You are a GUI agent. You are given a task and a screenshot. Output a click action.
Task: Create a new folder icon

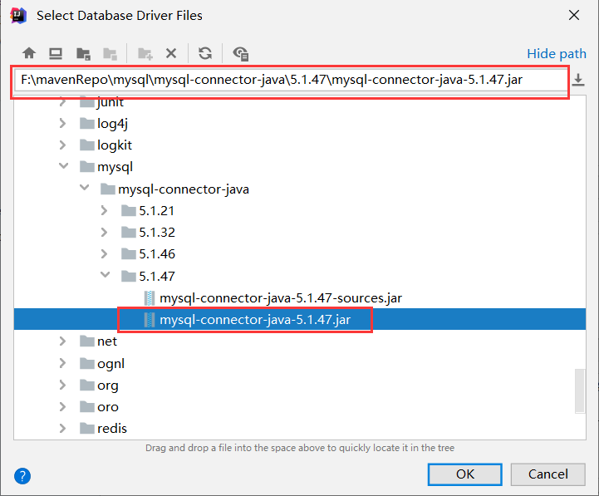point(145,53)
